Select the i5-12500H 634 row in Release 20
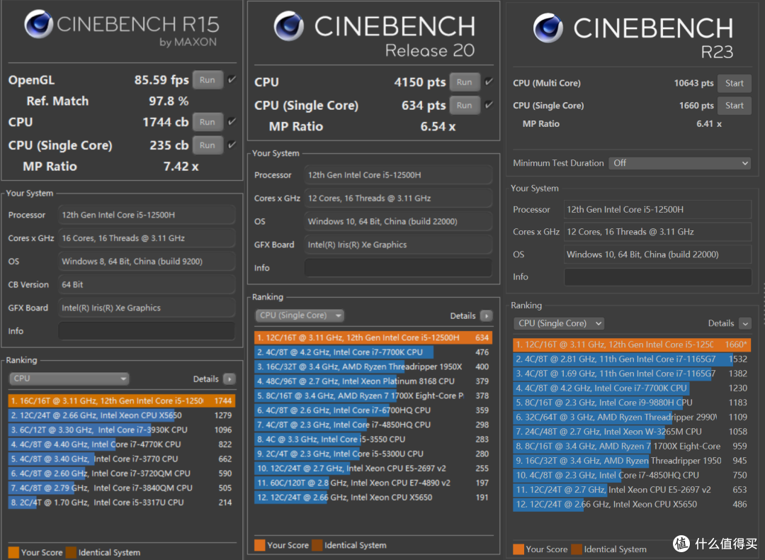 click(373, 337)
